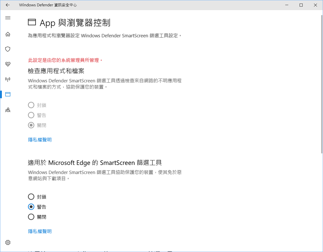Click the red 此設定是由您的系統管理員所管理 notice
The height and width of the screenshot is (252, 323).
tap(65, 60)
